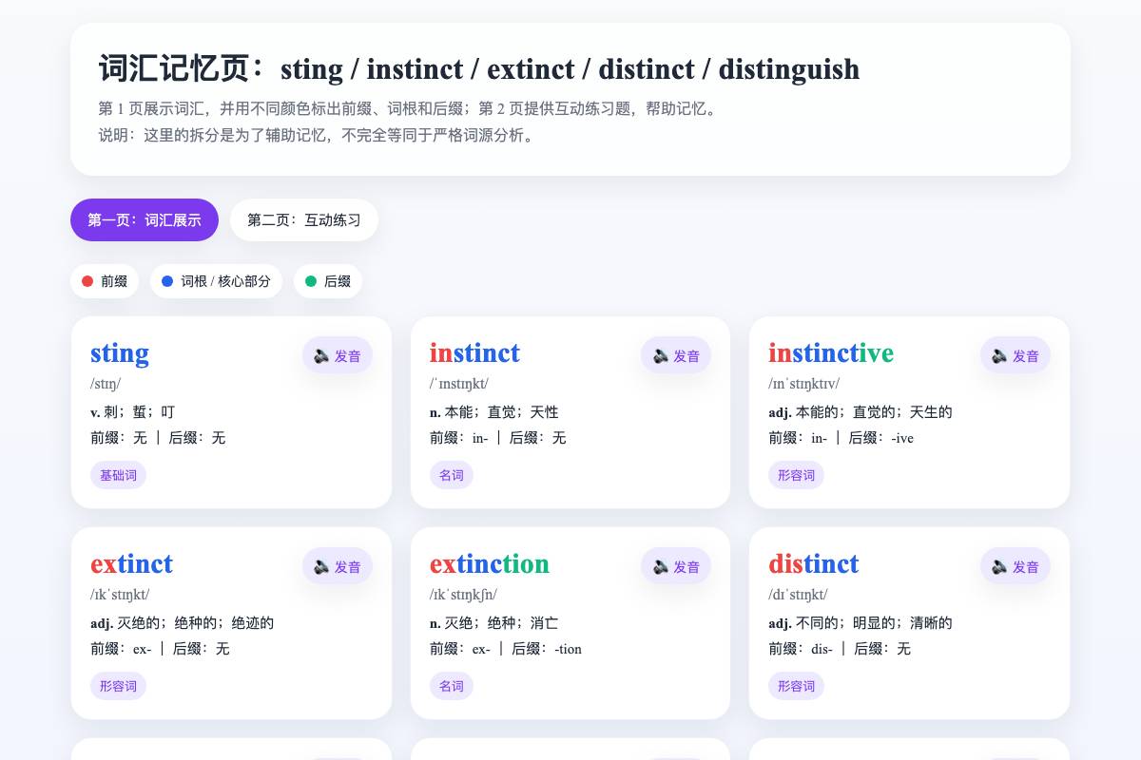
Task: Click the 形容词 tag on extinct card
Action: coord(118,686)
